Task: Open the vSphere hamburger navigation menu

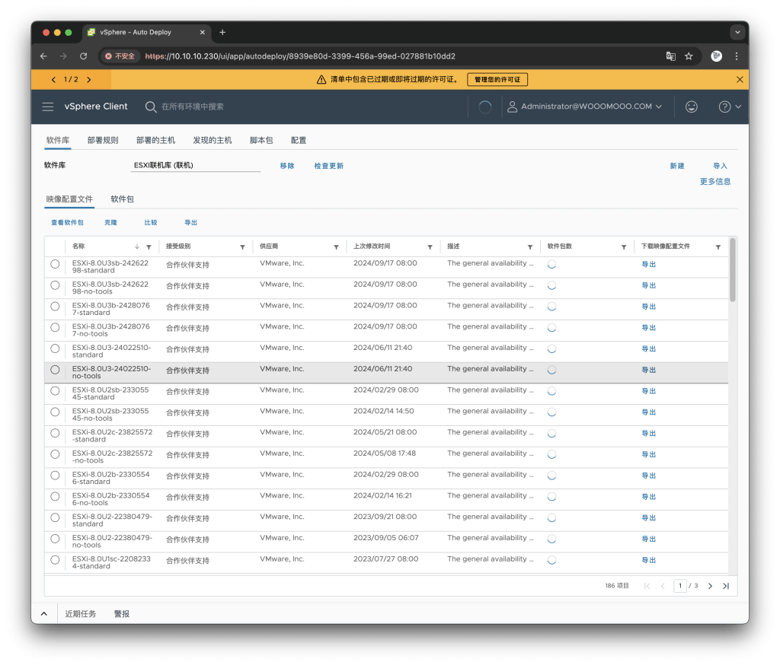Action: point(48,107)
